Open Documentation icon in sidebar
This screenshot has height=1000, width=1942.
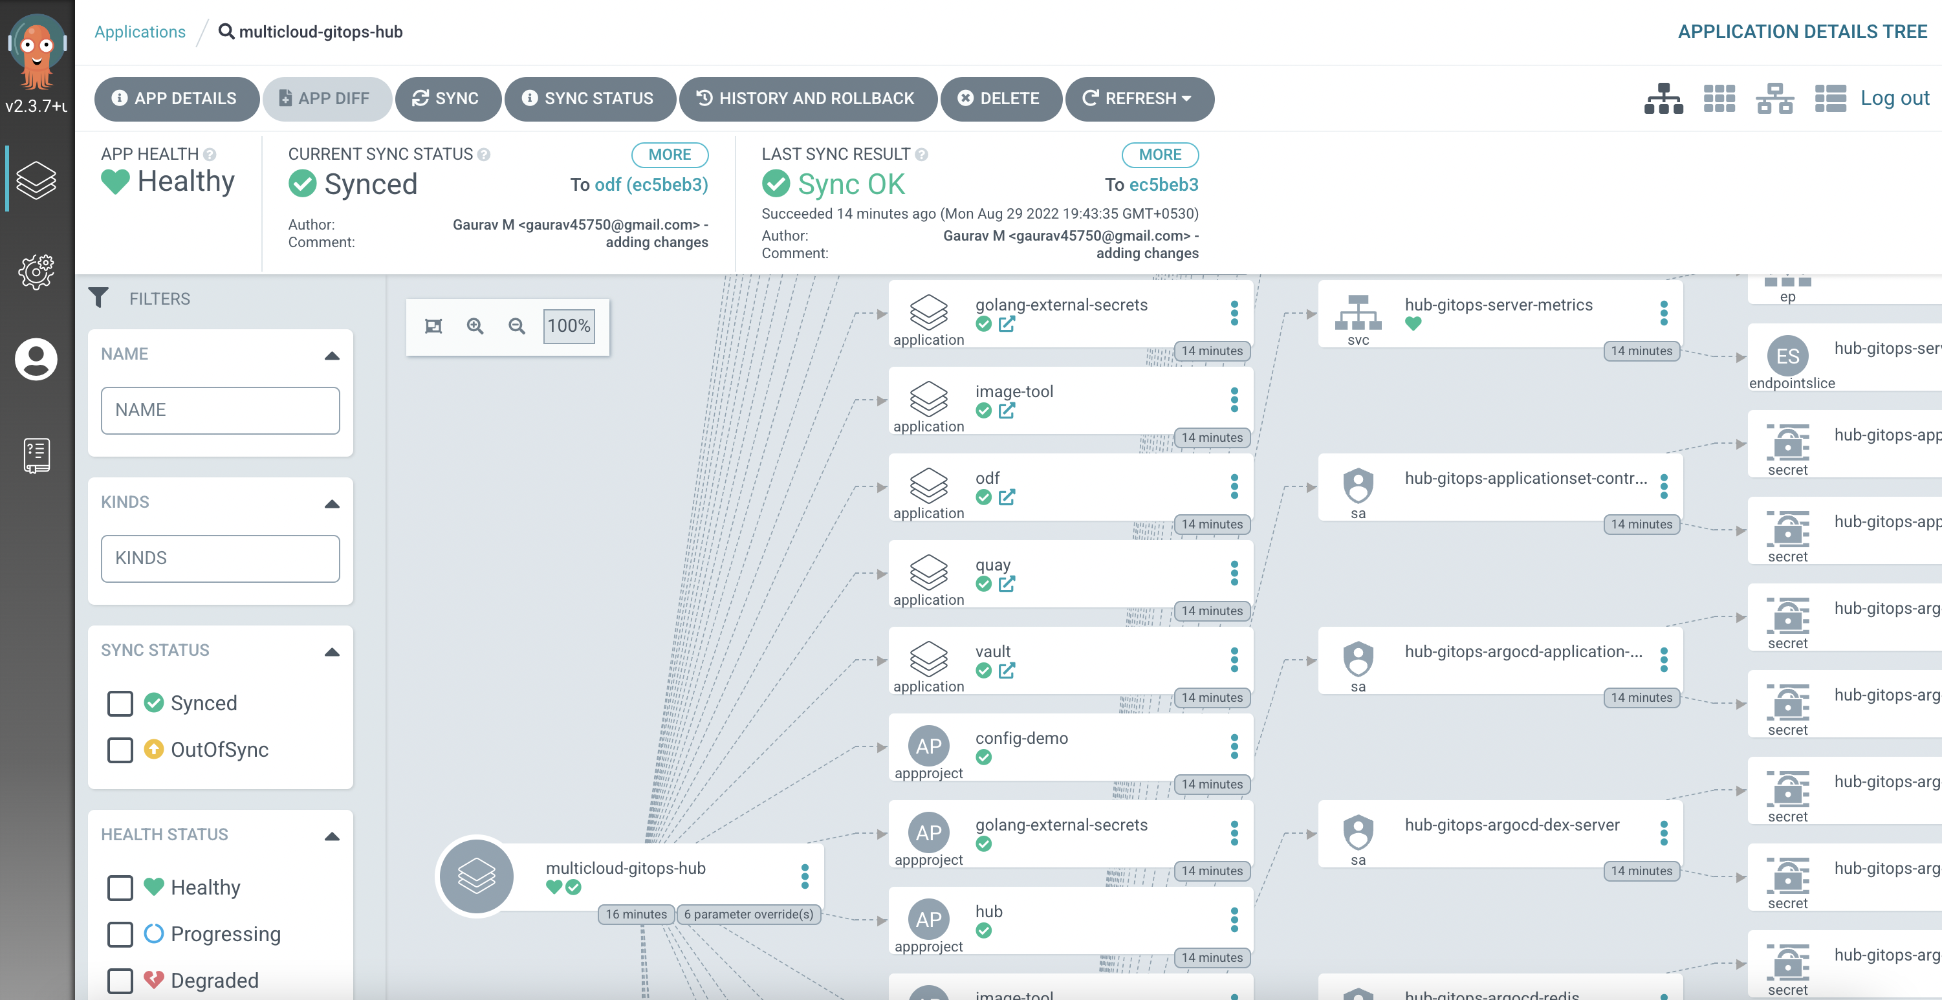(36, 456)
